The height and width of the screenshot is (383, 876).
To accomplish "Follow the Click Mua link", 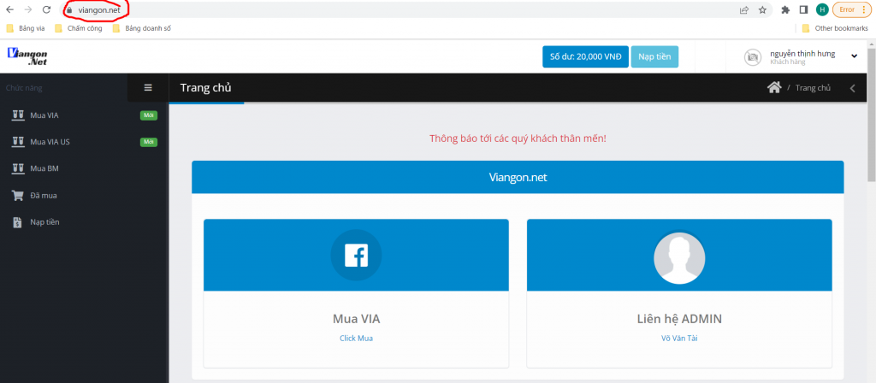I will pos(356,338).
